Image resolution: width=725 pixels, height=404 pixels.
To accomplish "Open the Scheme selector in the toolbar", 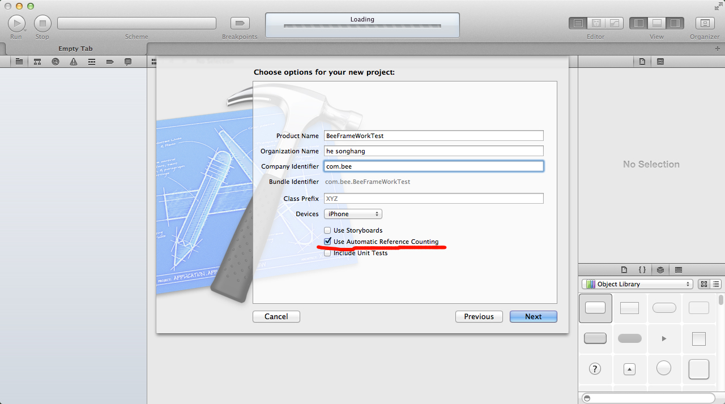I will pos(137,23).
